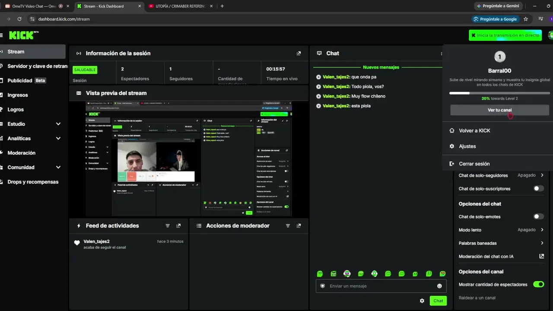The image size is (553, 311).
Task: Open the Chat panel options menu
Action: click(441, 54)
